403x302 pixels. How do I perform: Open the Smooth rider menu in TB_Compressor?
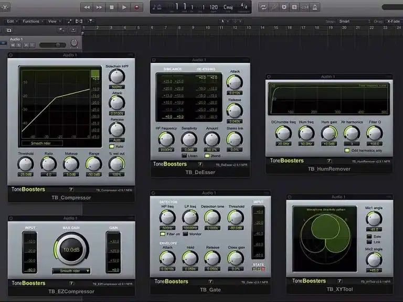point(42,143)
